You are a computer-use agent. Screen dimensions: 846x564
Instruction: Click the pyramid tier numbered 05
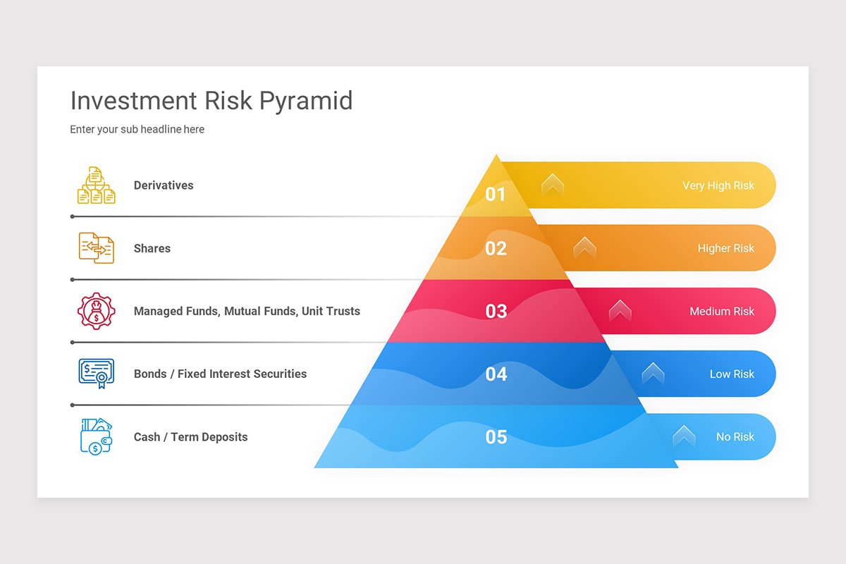pyautogui.click(x=496, y=437)
